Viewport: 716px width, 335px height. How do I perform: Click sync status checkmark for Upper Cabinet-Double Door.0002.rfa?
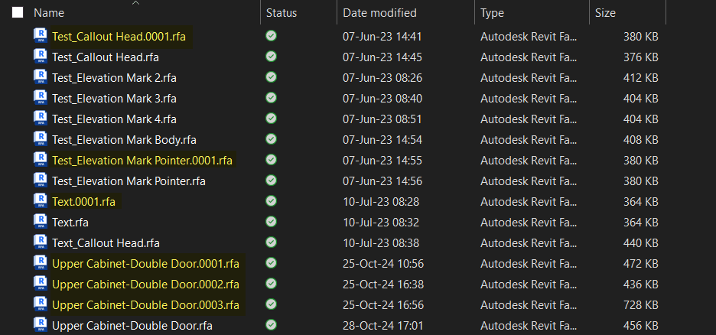(x=272, y=284)
